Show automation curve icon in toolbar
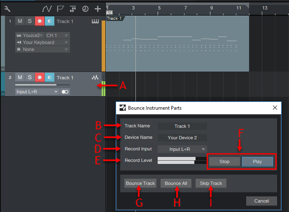 point(47,9)
